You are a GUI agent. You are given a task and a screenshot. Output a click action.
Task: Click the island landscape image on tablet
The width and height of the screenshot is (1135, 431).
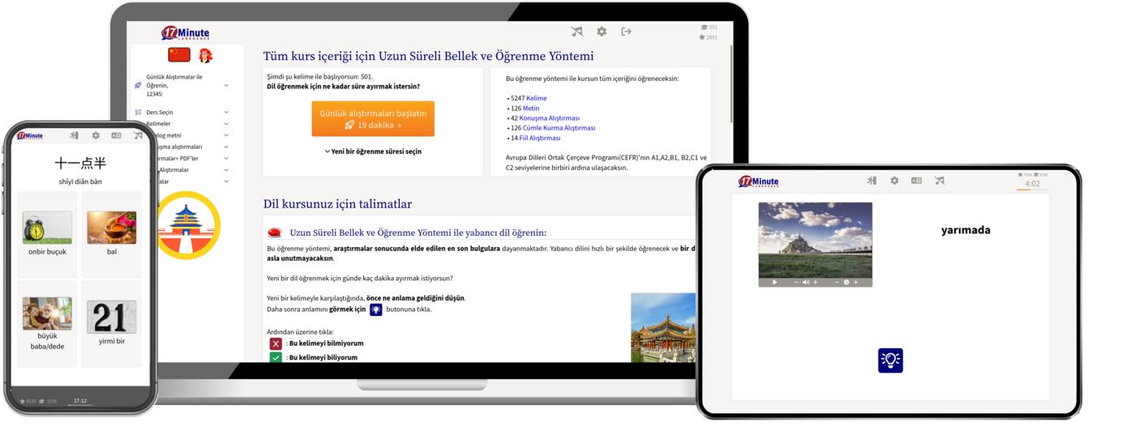[x=816, y=240]
